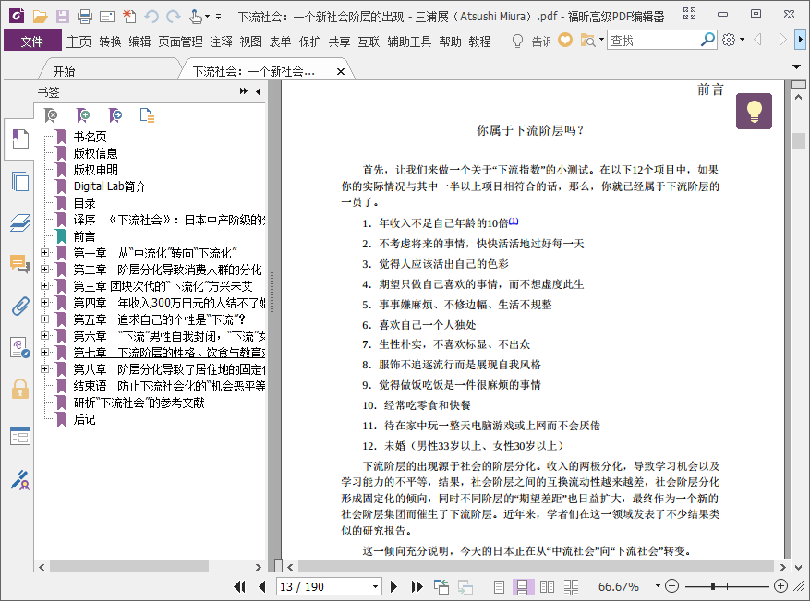This screenshot has width=810, height=601.
Task: Collapse the bookmark panel arrow
Action: pos(259,91)
